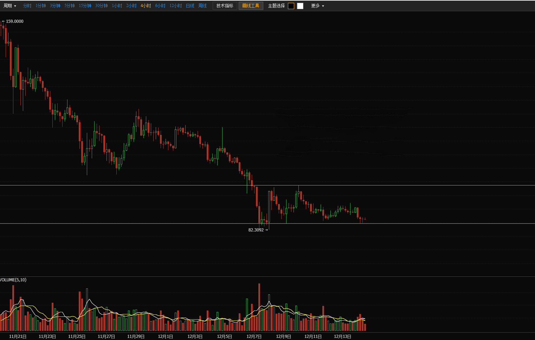Screen dimensions: 535x340
Task: Click the 82.3092 low price label
Action: 256,230
